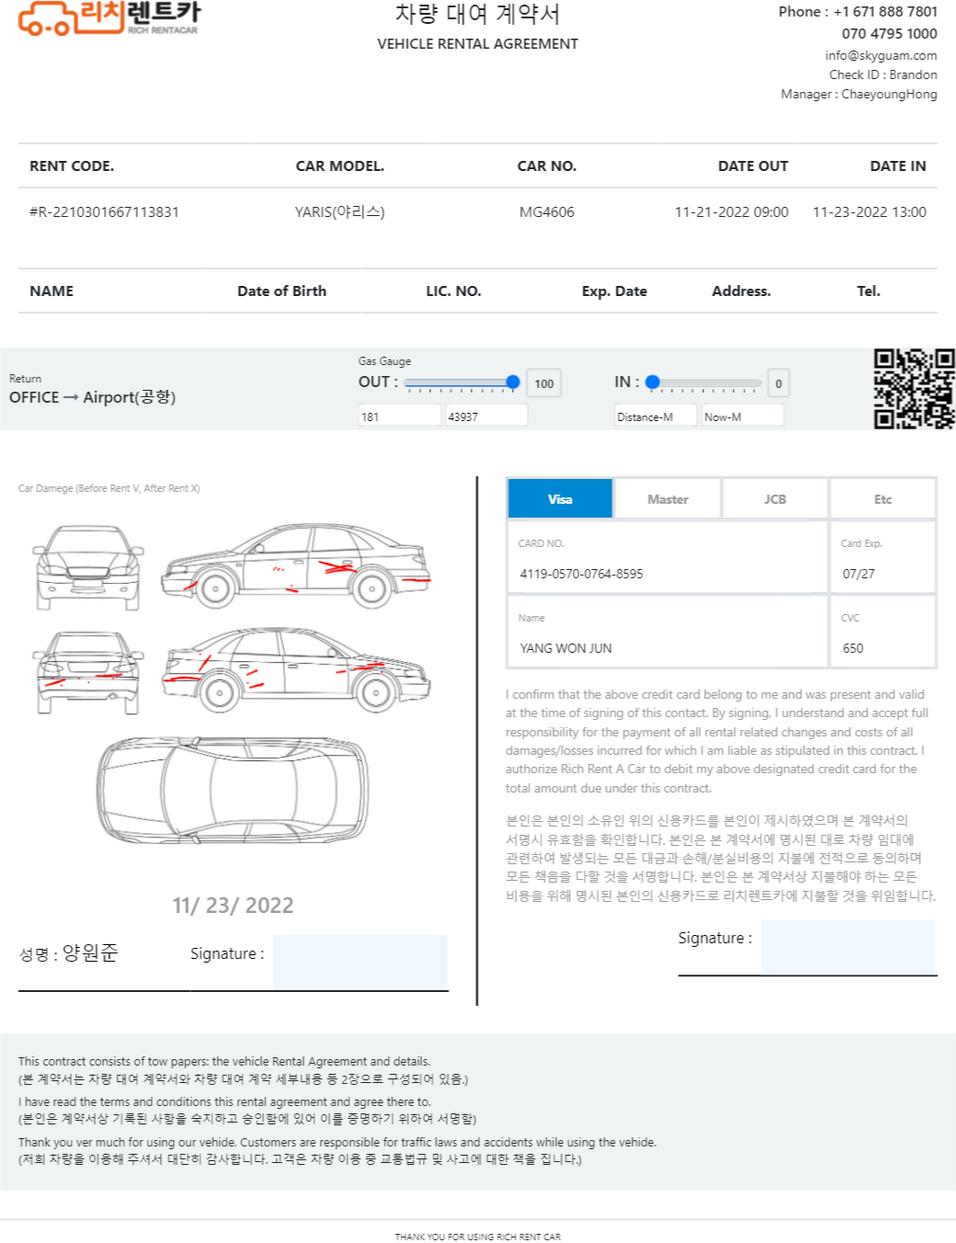Click the Rich Rentacar logo
The image size is (956, 1243).
point(109,17)
